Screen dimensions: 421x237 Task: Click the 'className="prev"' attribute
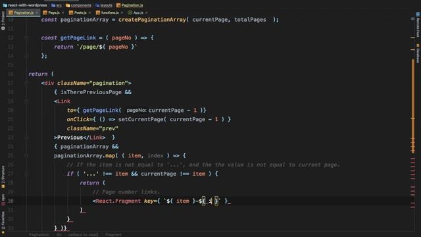click(92, 128)
